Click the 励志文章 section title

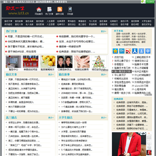[11, 75]
